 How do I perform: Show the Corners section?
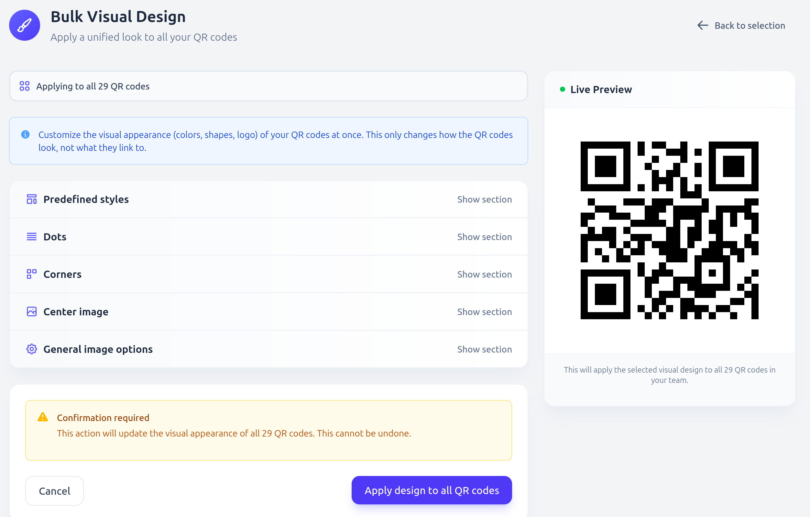point(484,274)
